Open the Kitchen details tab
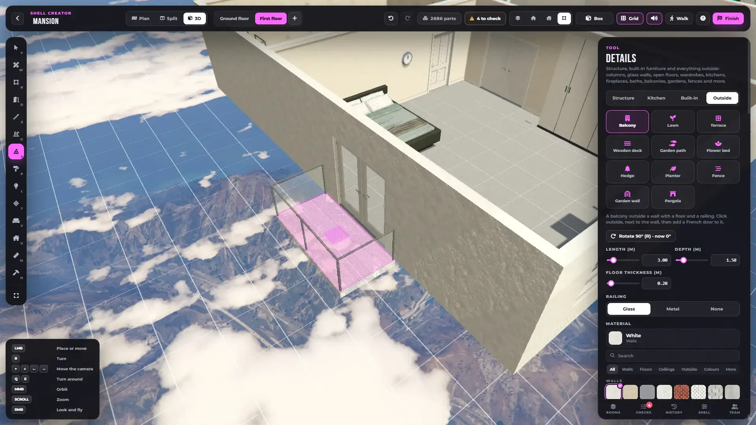This screenshot has width=756, height=425. tap(656, 98)
